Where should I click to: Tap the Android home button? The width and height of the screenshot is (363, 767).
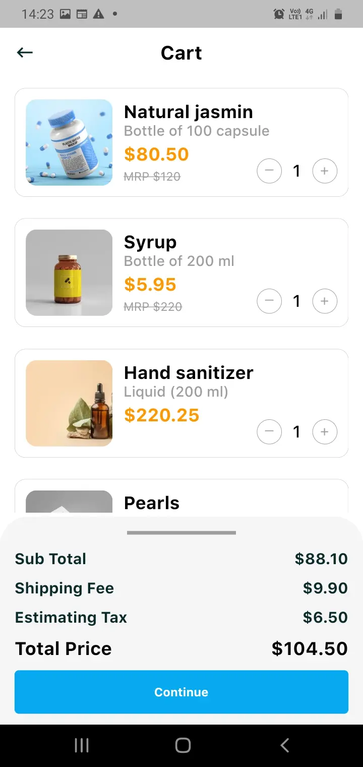tap(183, 745)
